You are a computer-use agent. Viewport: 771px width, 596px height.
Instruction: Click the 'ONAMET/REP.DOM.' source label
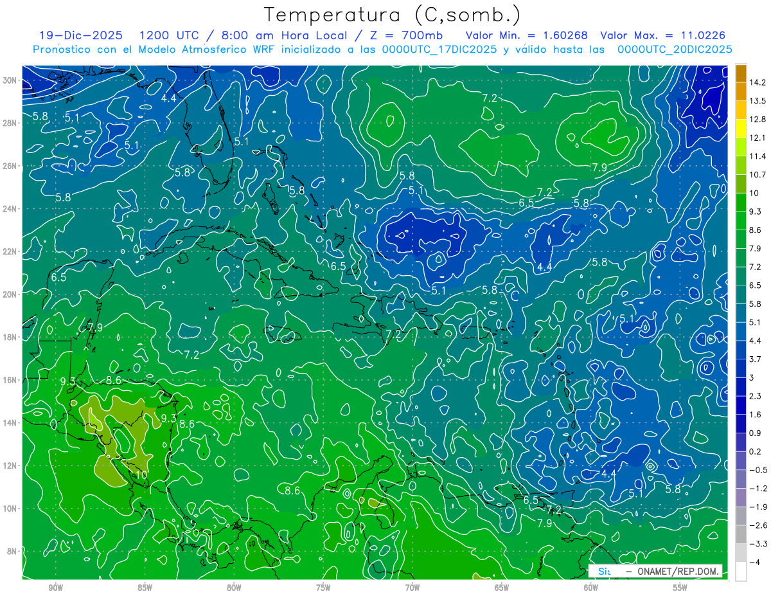(679, 571)
